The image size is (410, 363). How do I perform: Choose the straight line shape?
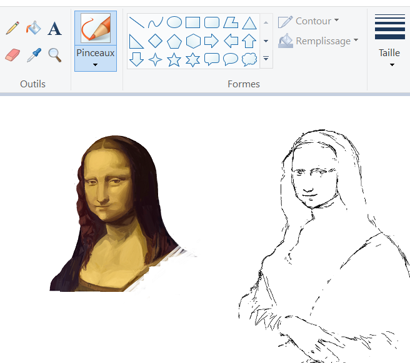pyautogui.click(x=136, y=22)
